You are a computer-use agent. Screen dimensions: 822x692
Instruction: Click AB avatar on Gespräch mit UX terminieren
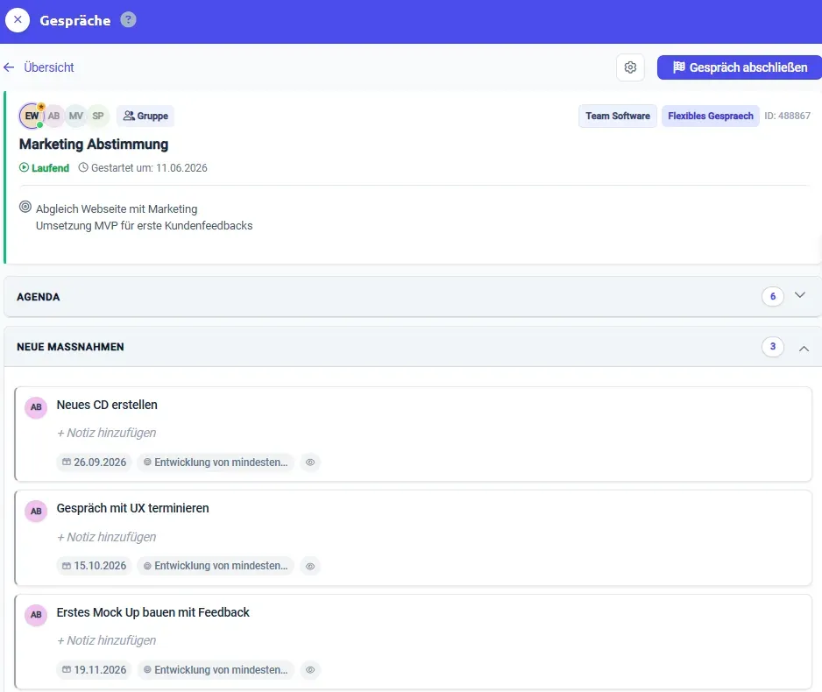[x=36, y=512]
